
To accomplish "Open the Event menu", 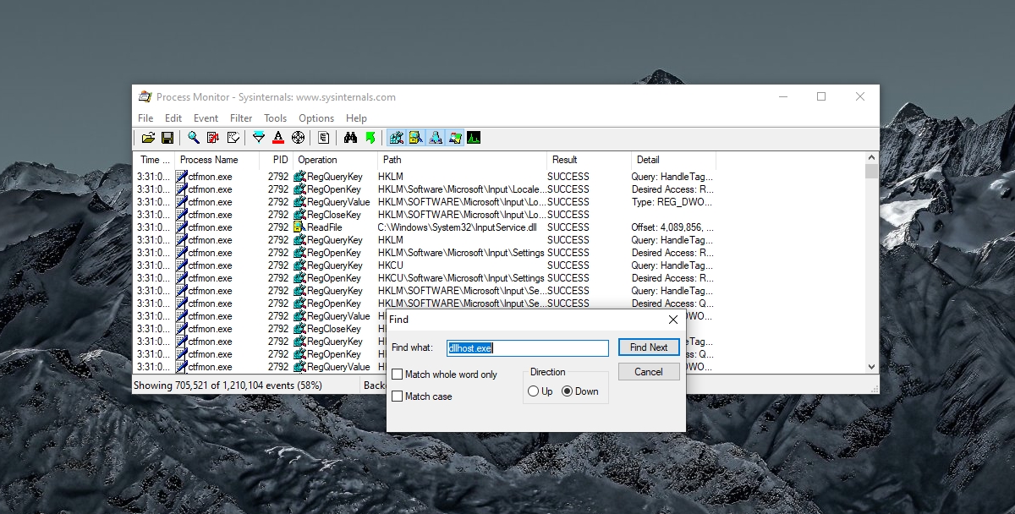I will tap(206, 118).
